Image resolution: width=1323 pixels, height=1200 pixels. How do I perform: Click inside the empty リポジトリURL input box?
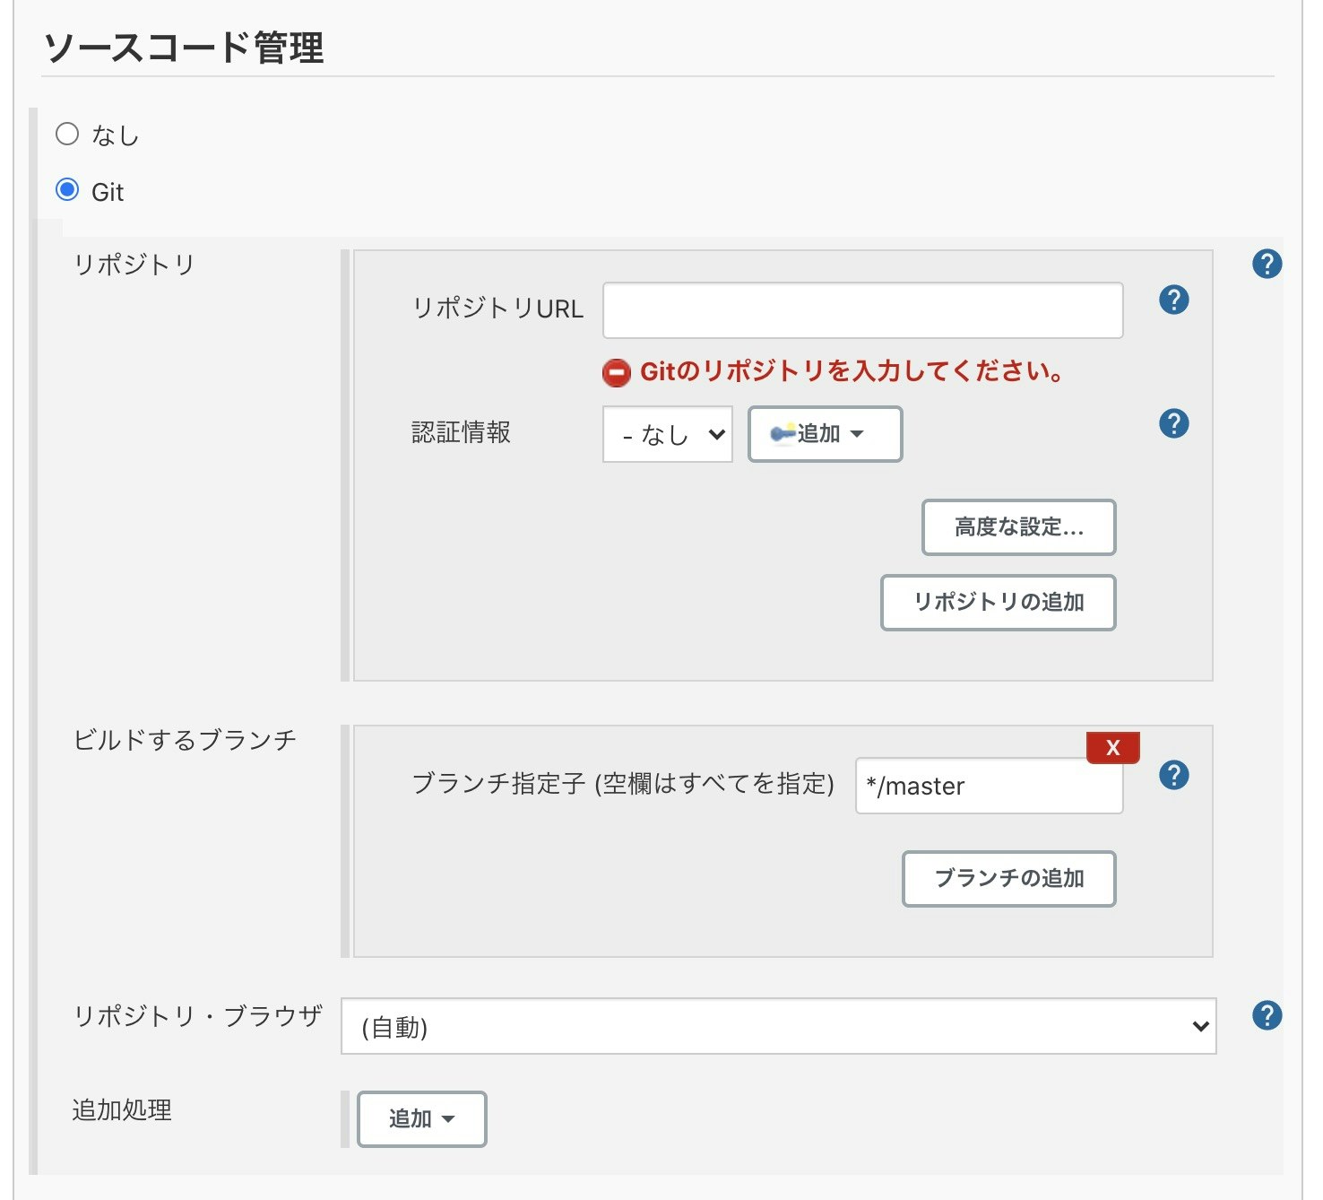pyautogui.click(x=861, y=309)
